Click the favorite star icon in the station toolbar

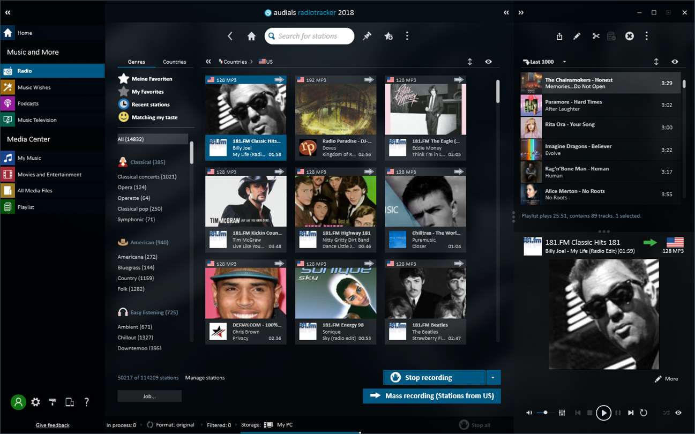click(x=388, y=36)
